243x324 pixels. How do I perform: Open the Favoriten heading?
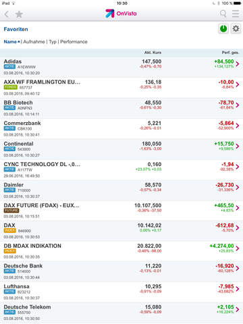(16, 29)
